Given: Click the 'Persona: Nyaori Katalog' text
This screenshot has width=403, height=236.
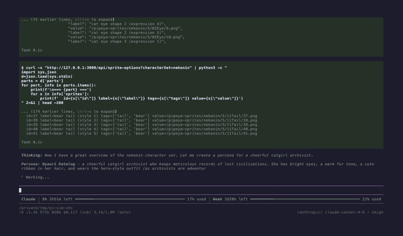Looking at the screenshot, I should (48, 164).
